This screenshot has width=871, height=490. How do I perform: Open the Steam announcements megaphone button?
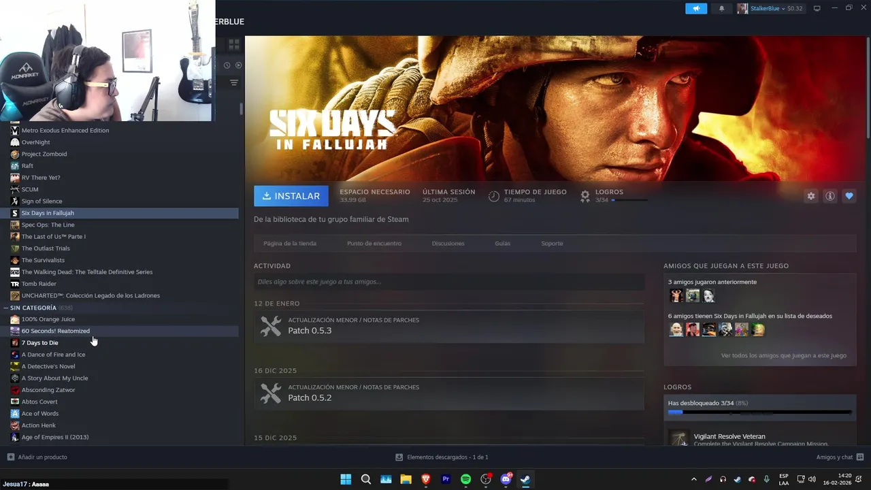[695, 8]
